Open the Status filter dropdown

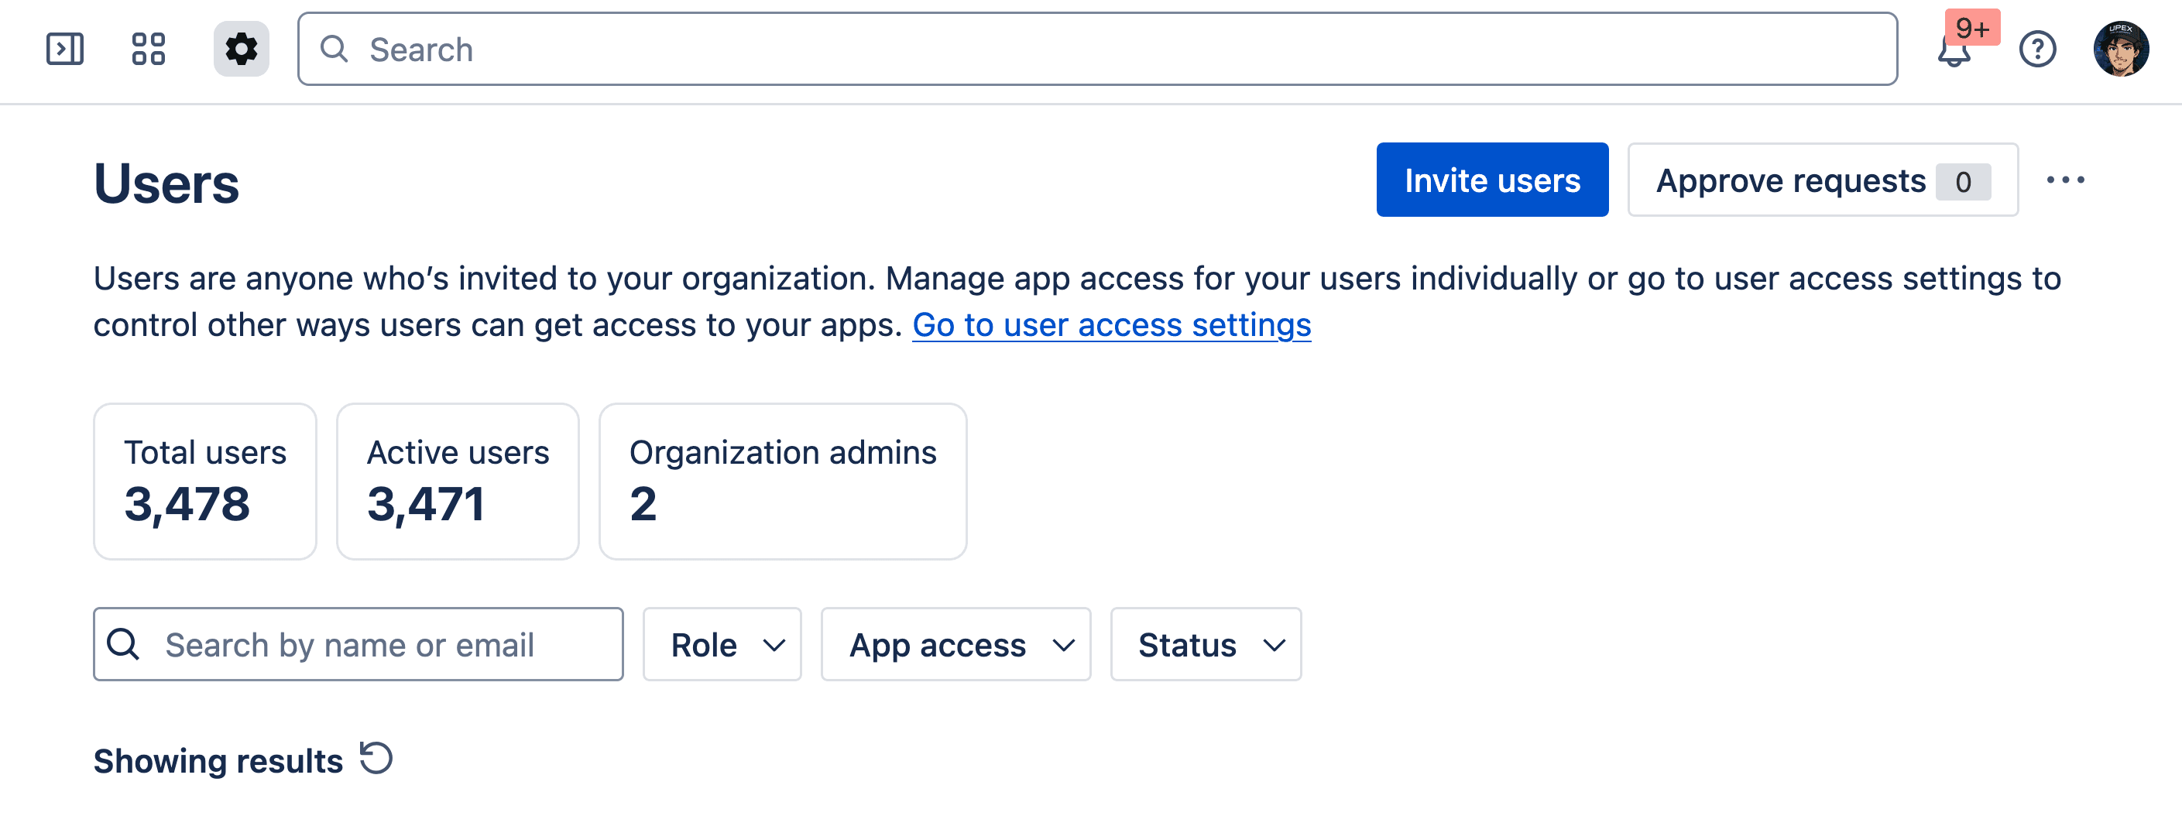[x=1206, y=645]
